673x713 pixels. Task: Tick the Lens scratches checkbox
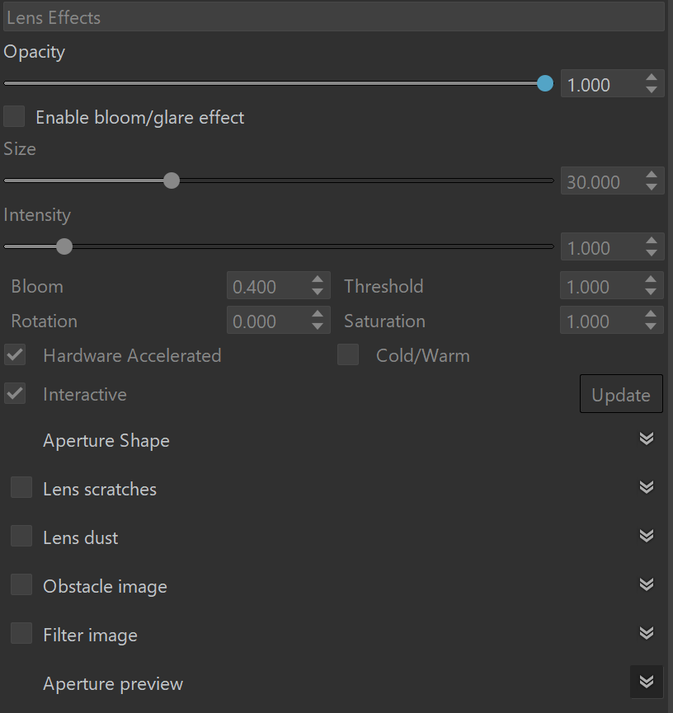21,487
